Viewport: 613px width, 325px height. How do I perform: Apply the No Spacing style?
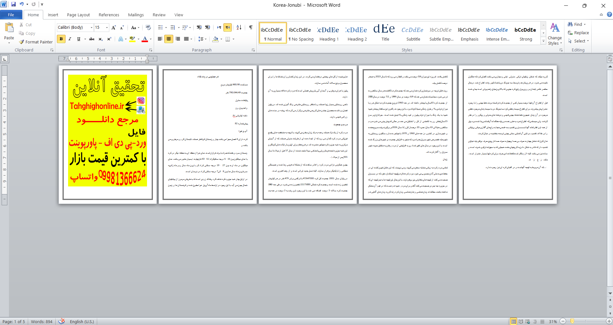click(x=301, y=33)
